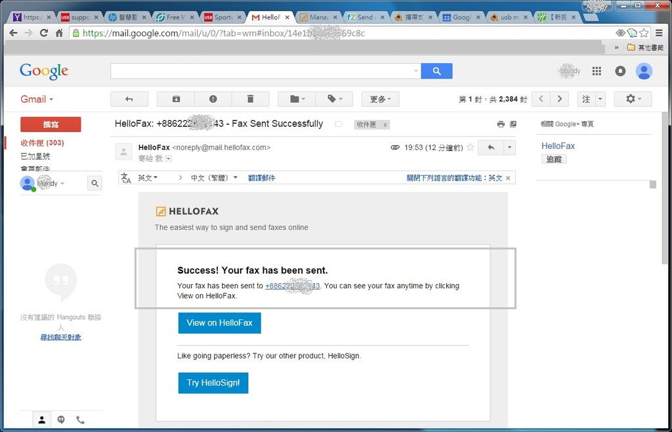Open the fax number link in the email
Image resolution: width=672 pixels, height=432 pixels.
(293, 286)
